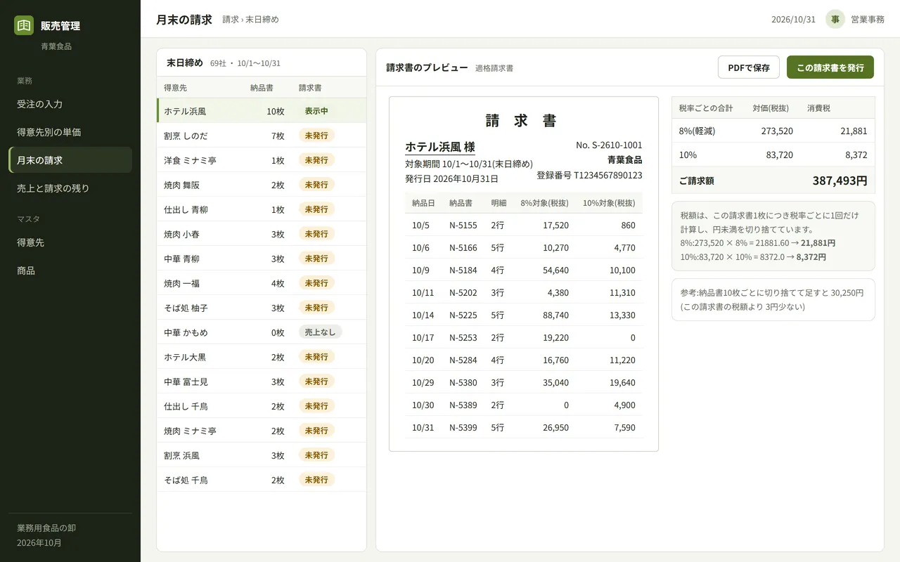Select the 中華 かもめ customer row
Image resolution: width=900 pixels, height=562 pixels.
coord(262,332)
